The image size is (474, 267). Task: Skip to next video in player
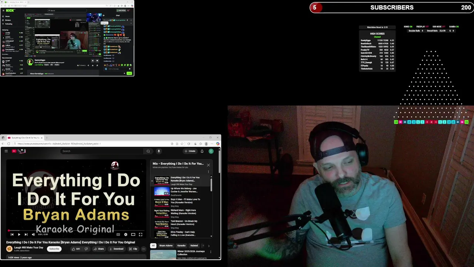coord(26,234)
